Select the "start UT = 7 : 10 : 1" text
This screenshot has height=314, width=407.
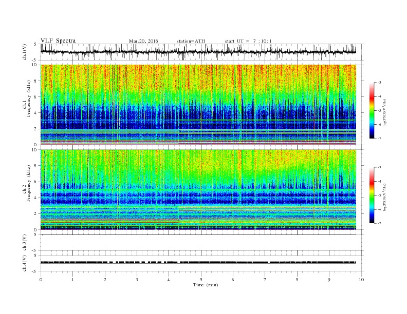[x=248, y=41]
